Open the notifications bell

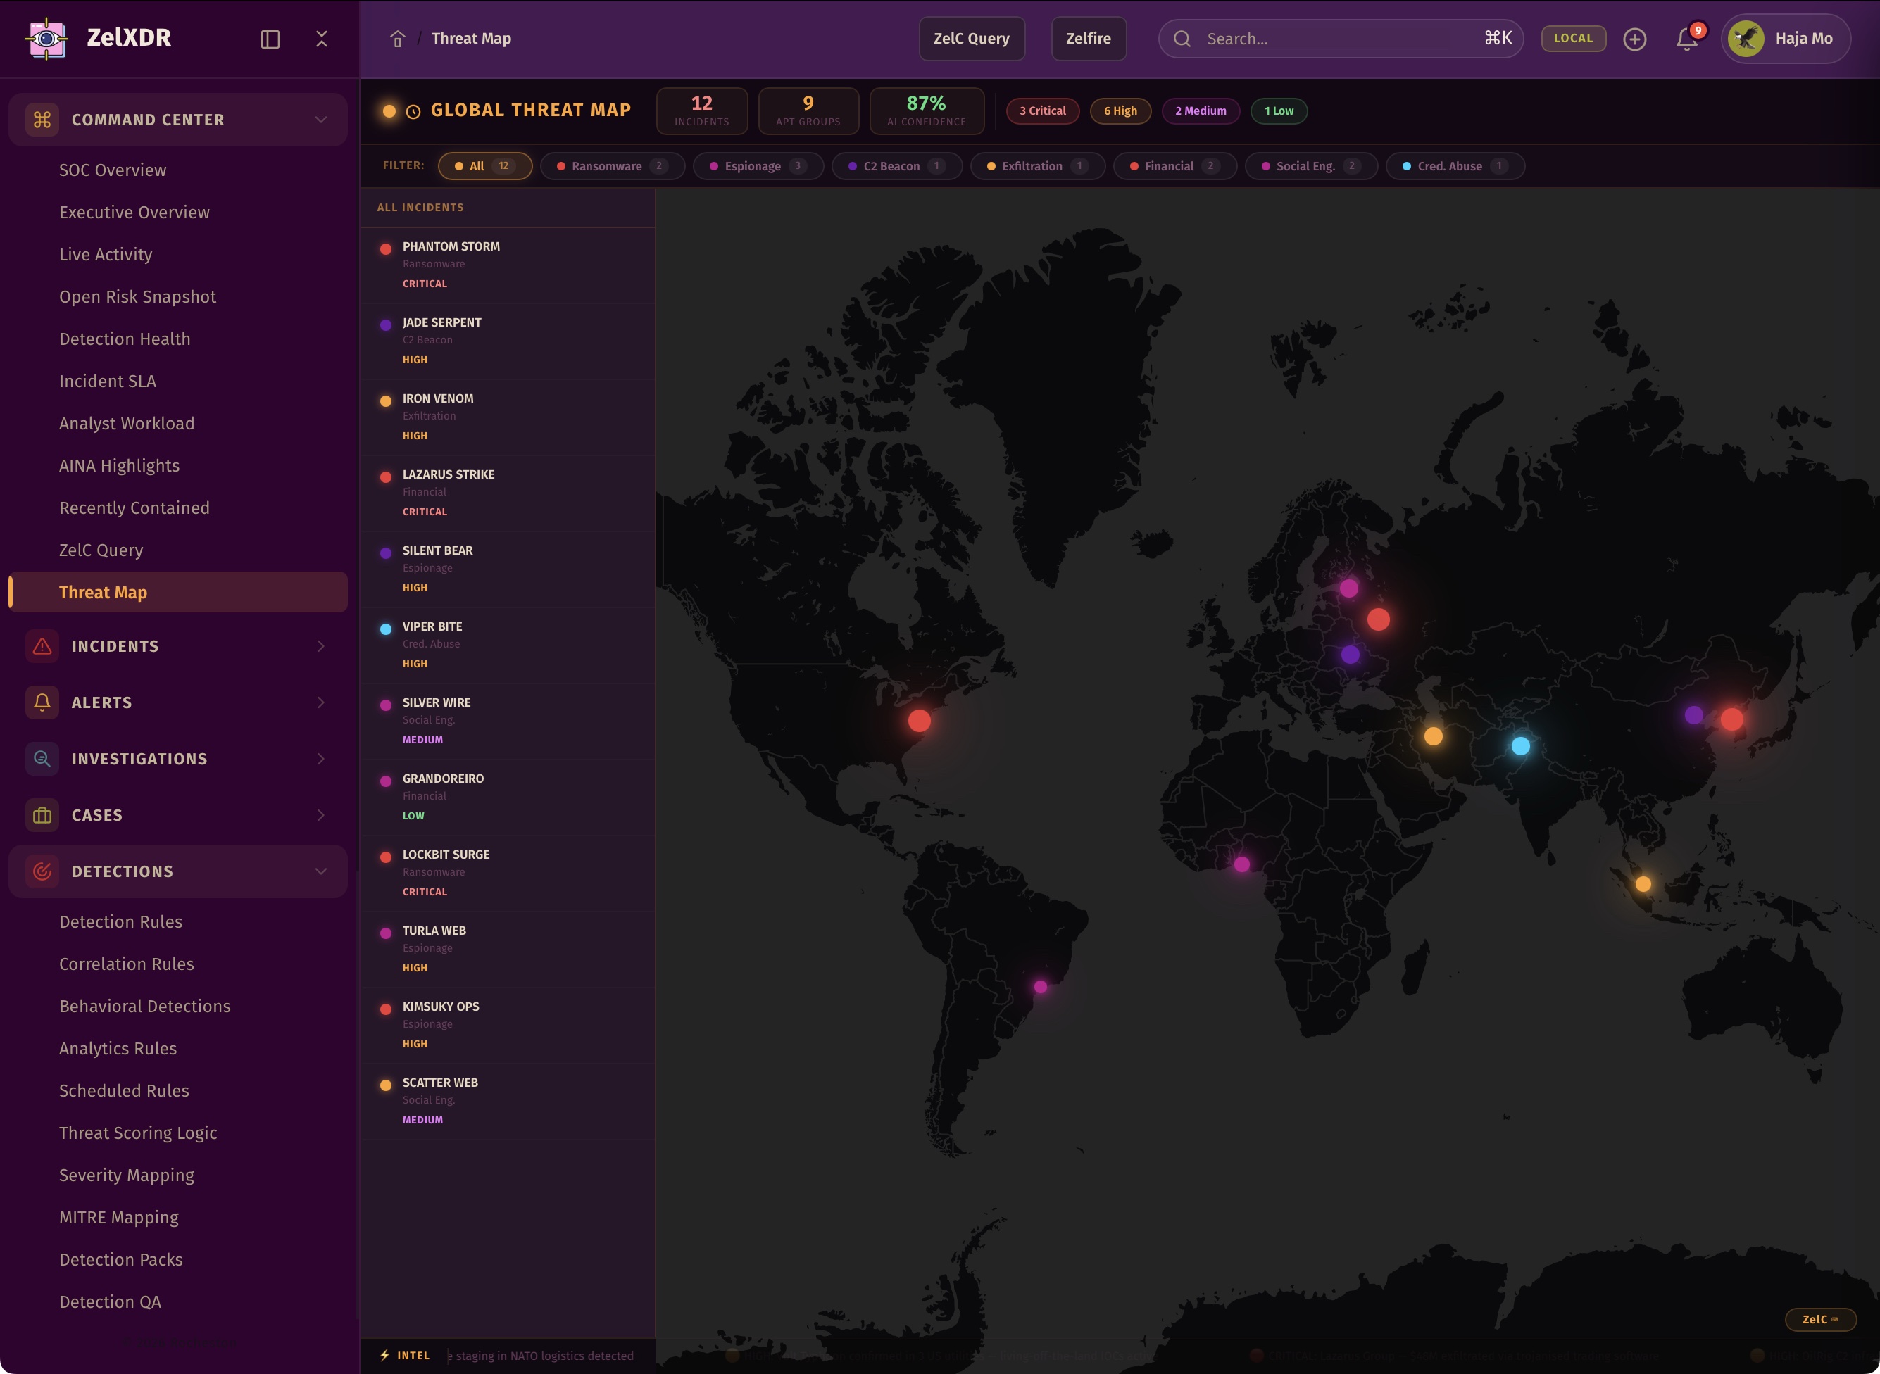pyautogui.click(x=1686, y=39)
